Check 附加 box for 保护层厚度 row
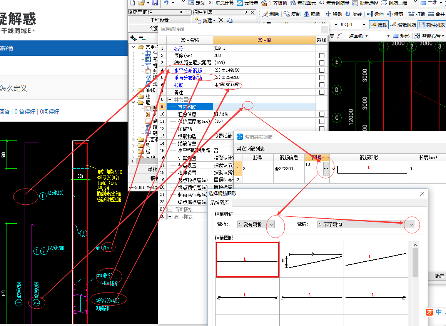The image size is (446, 326). click(x=322, y=122)
